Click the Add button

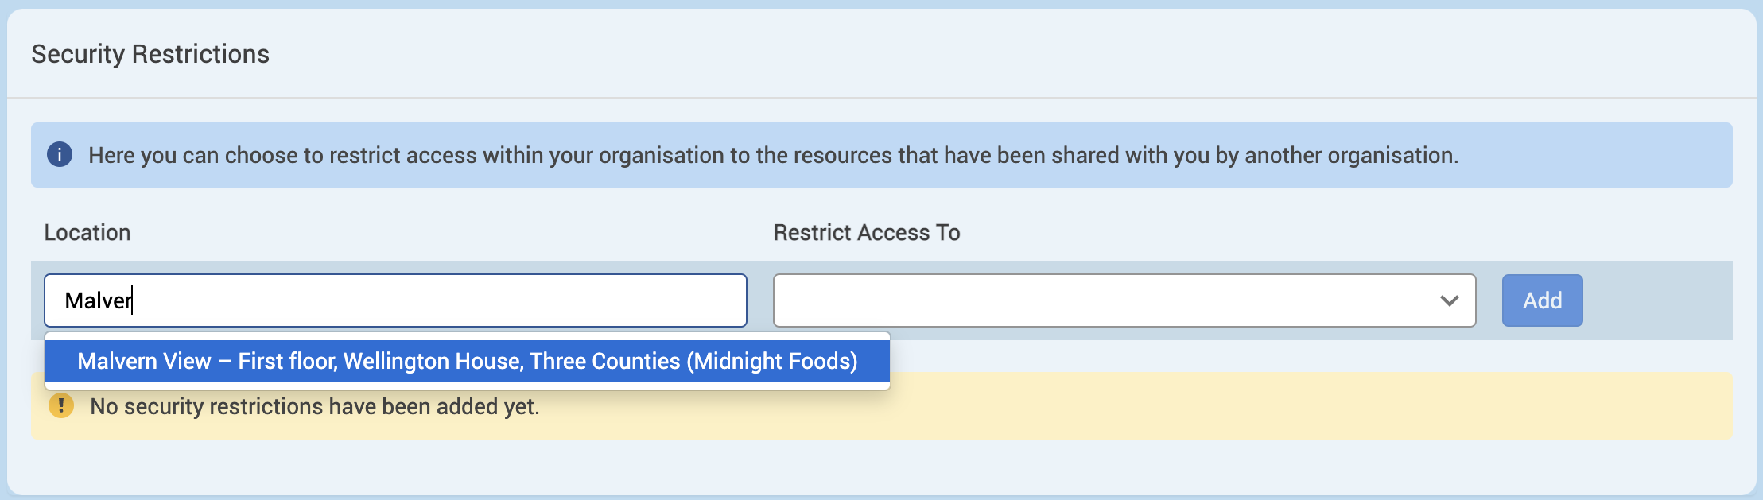click(x=1542, y=300)
